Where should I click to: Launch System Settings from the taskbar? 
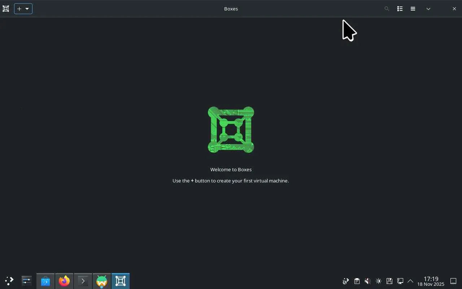27,281
